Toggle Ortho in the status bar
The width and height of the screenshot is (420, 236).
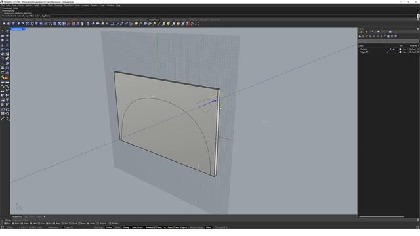pyautogui.click(x=109, y=227)
